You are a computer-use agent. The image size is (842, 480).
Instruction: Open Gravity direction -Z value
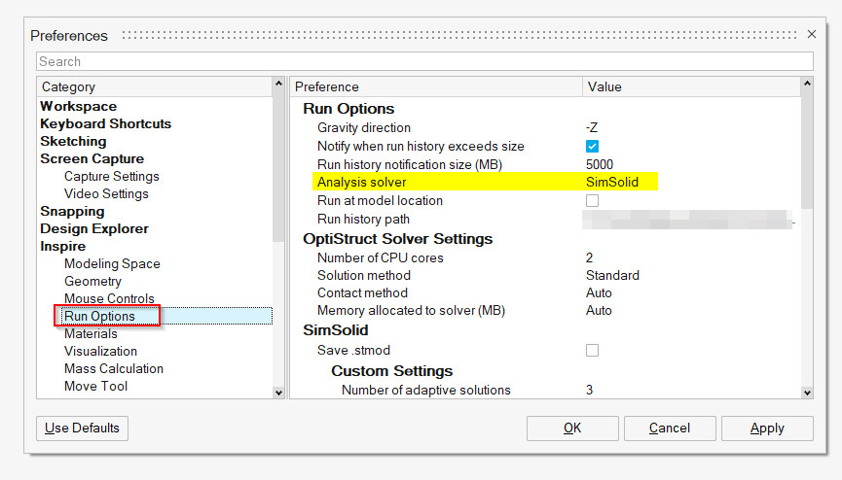tap(592, 127)
